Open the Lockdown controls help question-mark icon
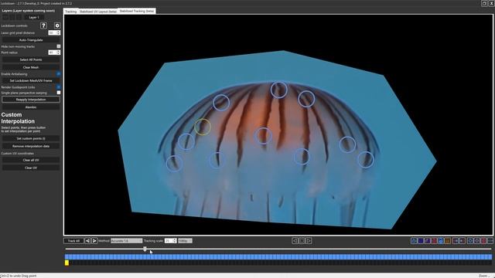The width and height of the screenshot is (495, 278). (43, 25)
